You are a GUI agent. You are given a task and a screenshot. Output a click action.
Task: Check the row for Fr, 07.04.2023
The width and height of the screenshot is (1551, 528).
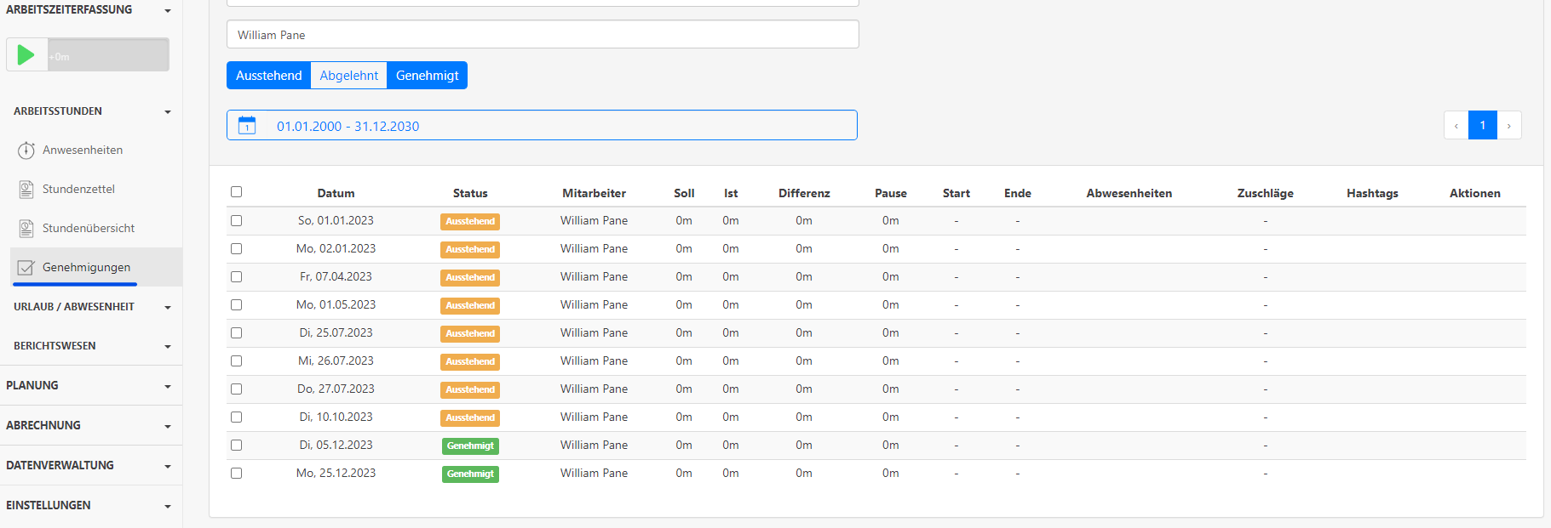point(237,277)
